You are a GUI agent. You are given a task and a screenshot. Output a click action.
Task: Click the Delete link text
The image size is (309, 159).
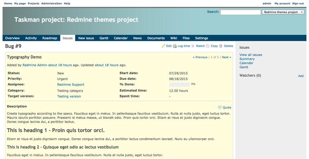point(228,46)
